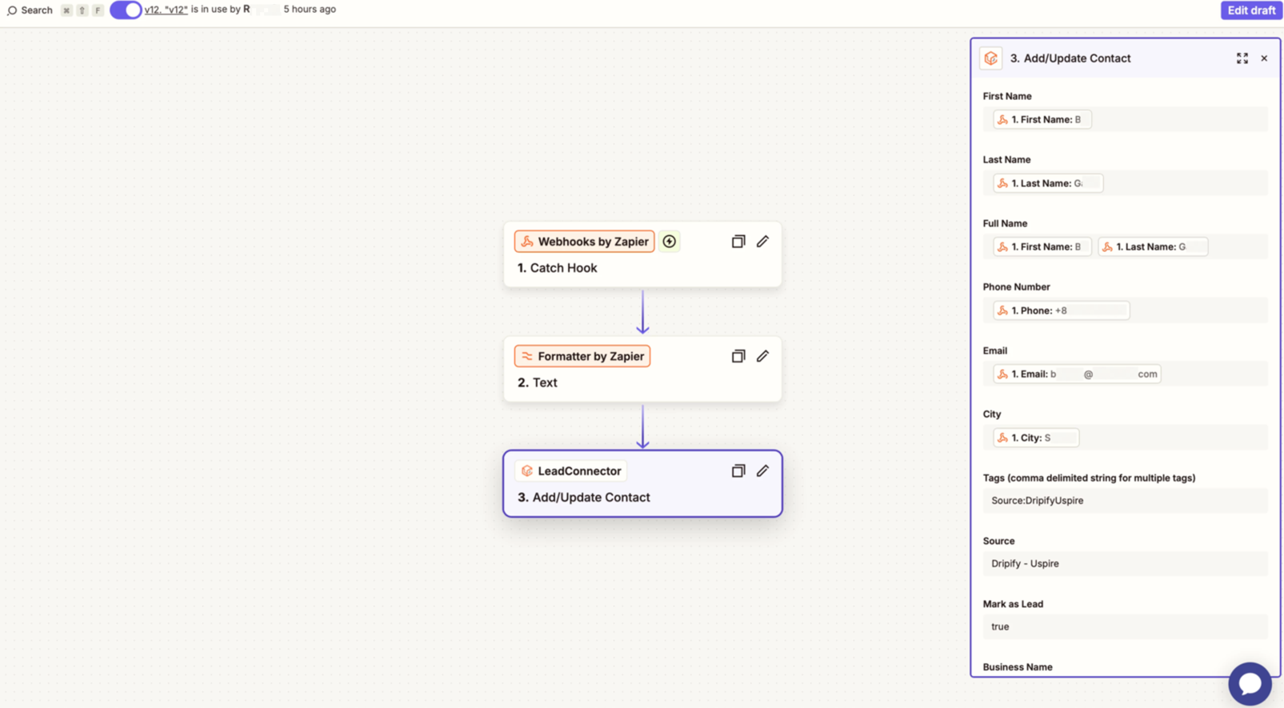1284x708 pixels.
Task: Click the trigger lightning icon beside Webhooks
Action: [x=670, y=242]
